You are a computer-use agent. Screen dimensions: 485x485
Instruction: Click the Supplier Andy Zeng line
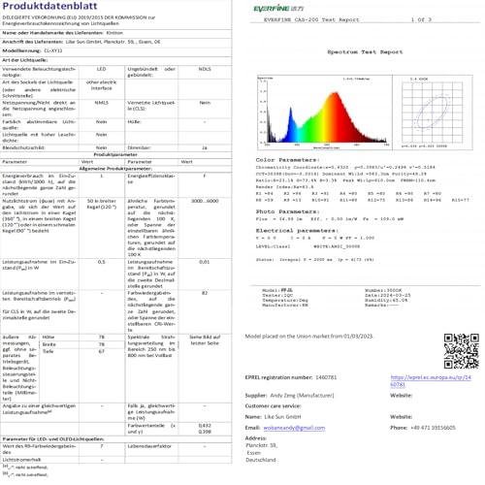click(x=289, y=396)
